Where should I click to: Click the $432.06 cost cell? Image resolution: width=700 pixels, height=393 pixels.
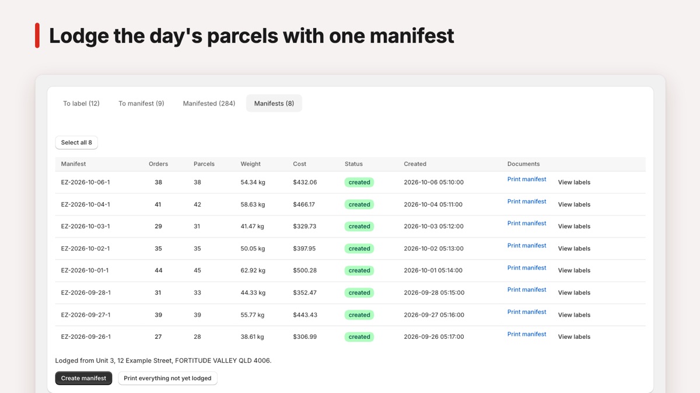pos(305,182)
